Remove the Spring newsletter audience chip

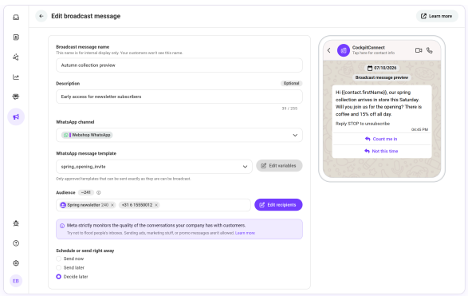[112, 205]
